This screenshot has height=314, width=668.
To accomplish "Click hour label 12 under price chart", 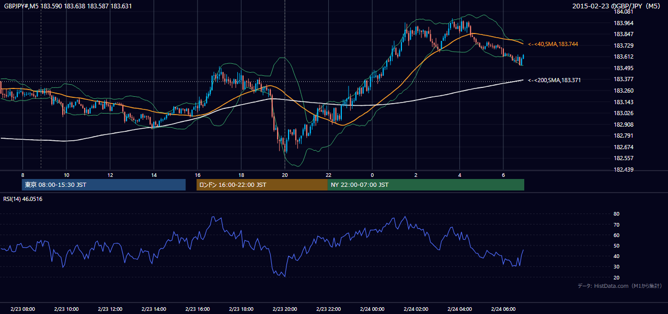I will (x=110, y=175).
